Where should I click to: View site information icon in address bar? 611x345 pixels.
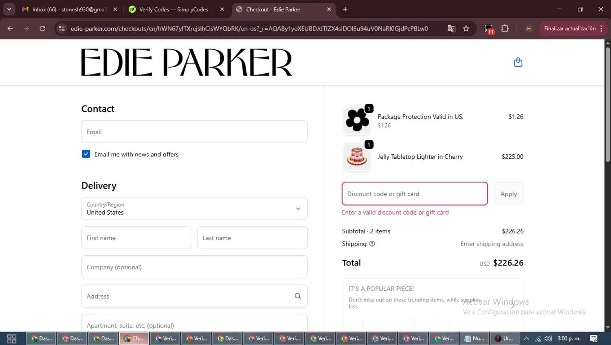[x=62, y=29]
